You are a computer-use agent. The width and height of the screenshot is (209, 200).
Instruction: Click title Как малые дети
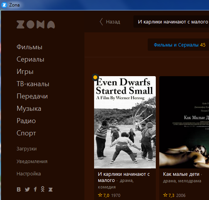pos(181,174)
